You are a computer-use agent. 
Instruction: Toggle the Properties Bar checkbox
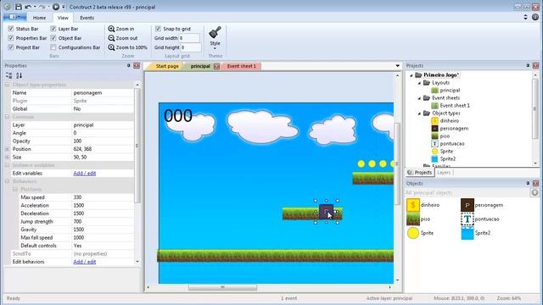click(11, 38)
